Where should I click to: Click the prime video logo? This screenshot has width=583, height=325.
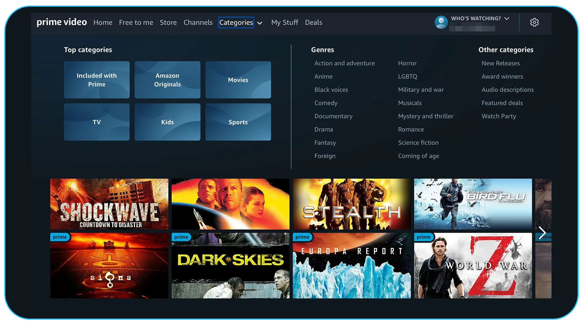tap(62, 22)
